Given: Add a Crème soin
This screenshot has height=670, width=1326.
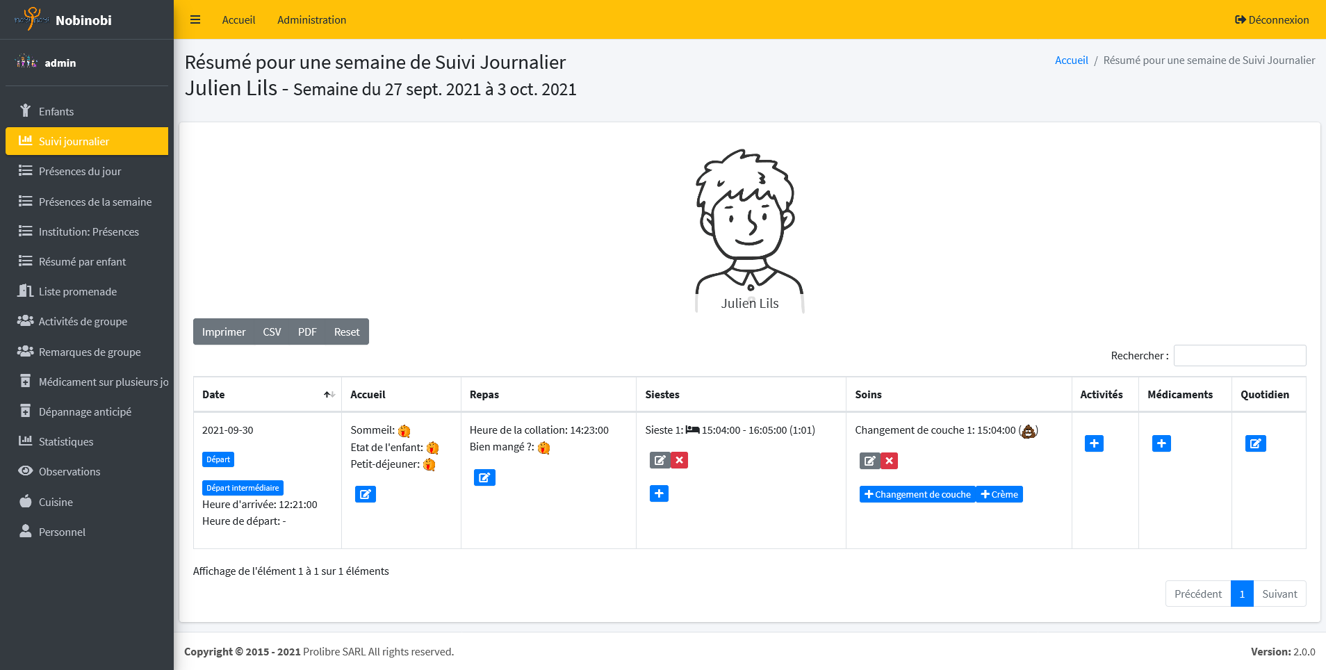Looking at the screenshot, I should [999, 494].
